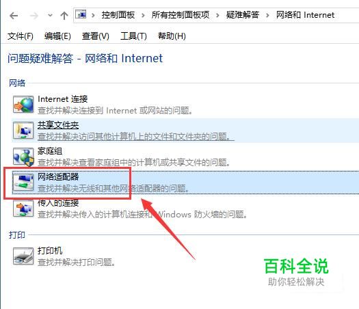Launch the 网络适配器 troubleshooter
The width and height of the screenshot is (359, 309).
(x=58, y=177)
